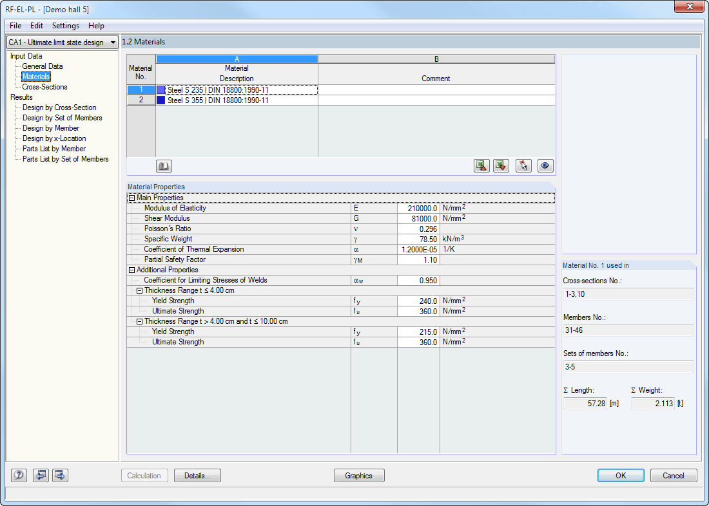This screenshot has width=709, height=506.
Task: Click the comment cell for material 2
Action: click(x=436, y=100)
